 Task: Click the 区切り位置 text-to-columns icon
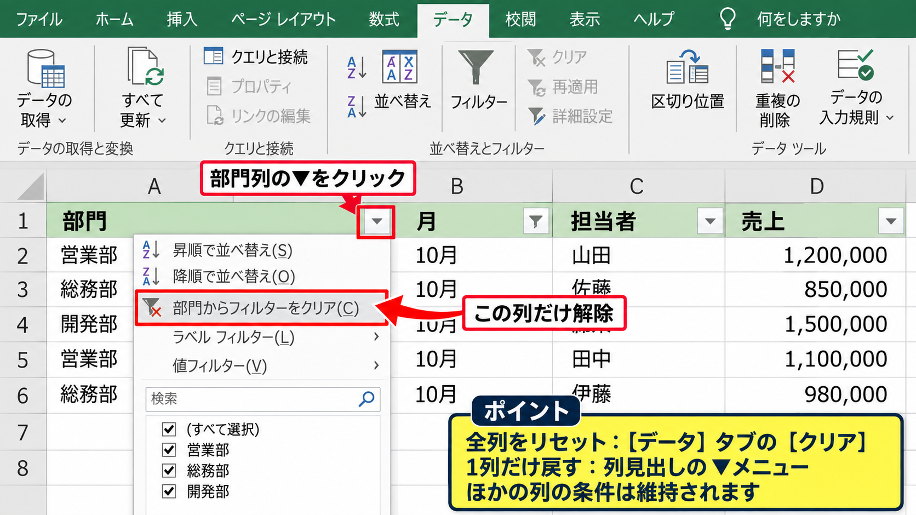coord(688,67)
